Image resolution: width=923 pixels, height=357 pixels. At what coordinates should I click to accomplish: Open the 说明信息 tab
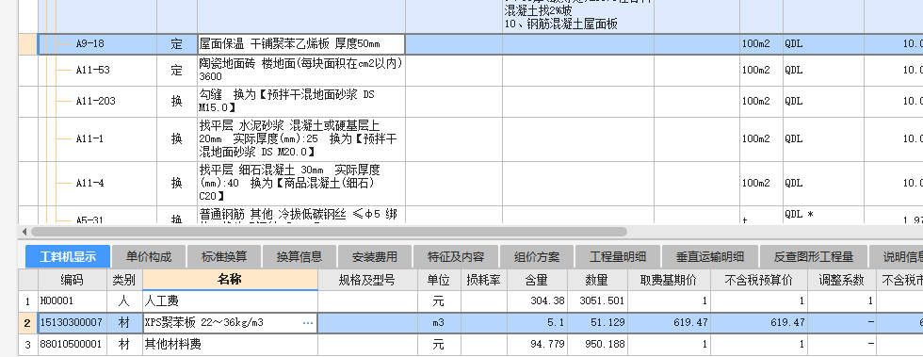896,257
